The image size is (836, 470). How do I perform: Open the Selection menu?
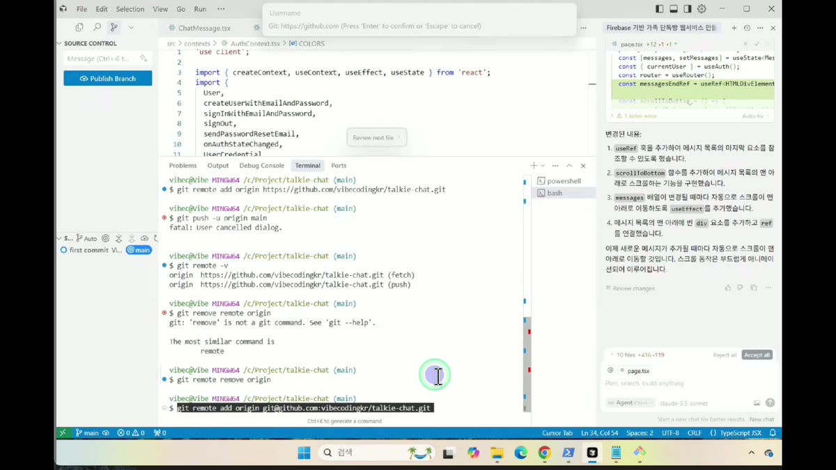pyautogui.click(x=130, y=9)
